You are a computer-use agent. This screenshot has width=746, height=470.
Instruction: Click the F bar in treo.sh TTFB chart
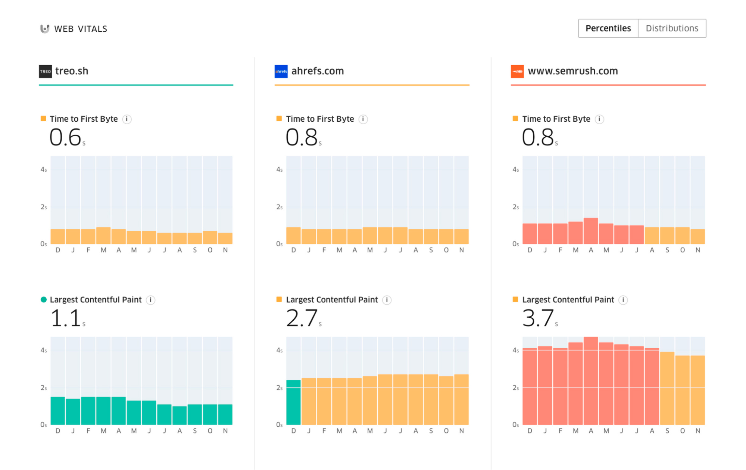click(88, 236)
